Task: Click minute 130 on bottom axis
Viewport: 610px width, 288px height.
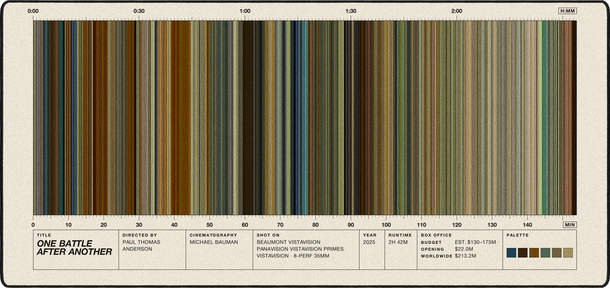Action: 492,224
